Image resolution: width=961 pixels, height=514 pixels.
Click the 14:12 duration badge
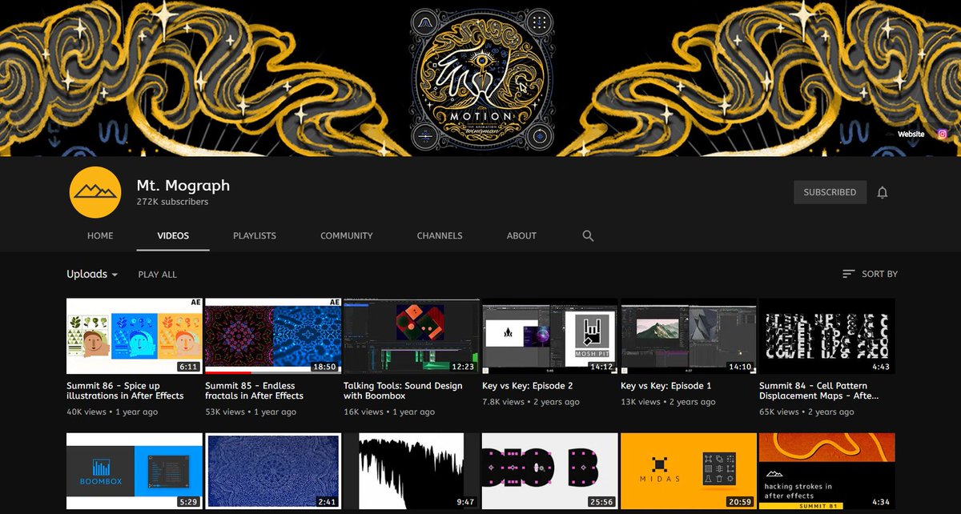click(x=602, y=367)
